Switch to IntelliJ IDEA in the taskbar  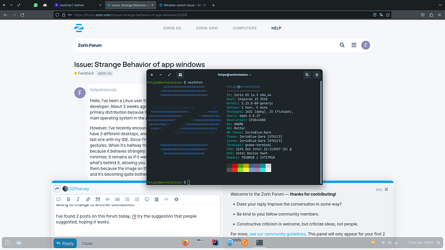[215, 243]
